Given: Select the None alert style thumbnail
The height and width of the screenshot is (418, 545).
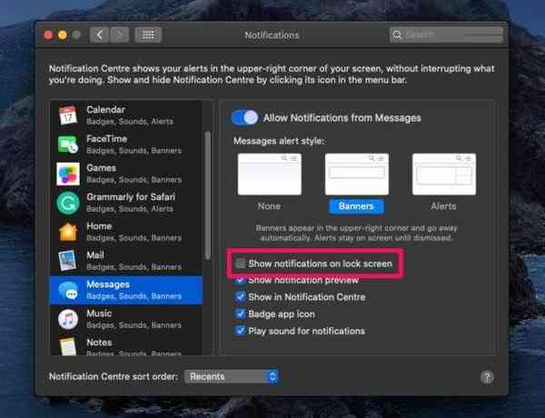Looking at the screenshot, I should point(270,174).
